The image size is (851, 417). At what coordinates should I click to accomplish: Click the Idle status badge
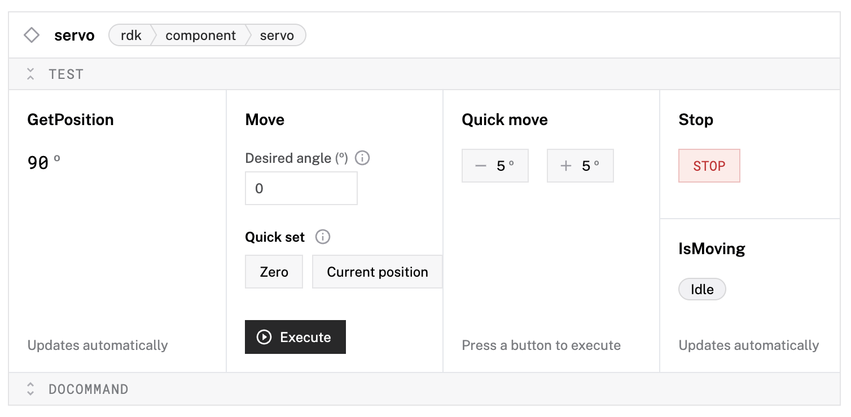tap(702, 290)
